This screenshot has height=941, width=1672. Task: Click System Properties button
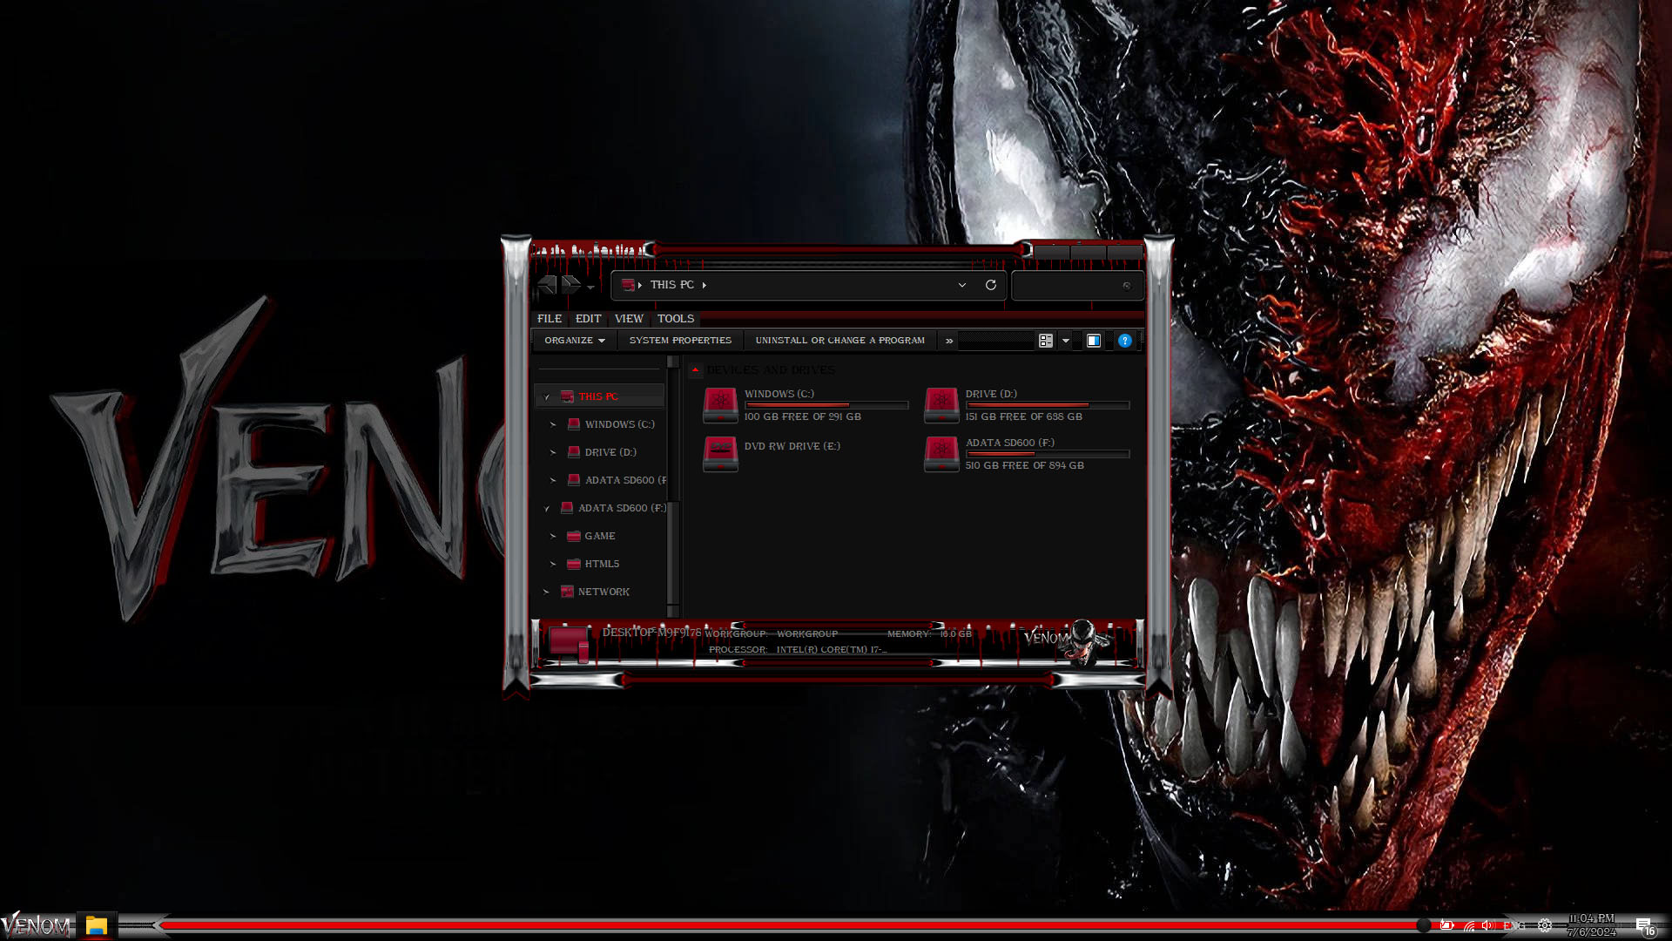680,341
